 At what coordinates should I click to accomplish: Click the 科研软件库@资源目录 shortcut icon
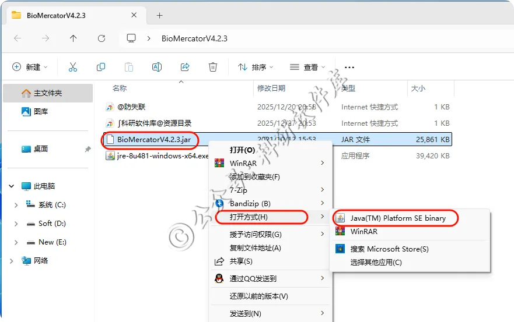[110, 123]
